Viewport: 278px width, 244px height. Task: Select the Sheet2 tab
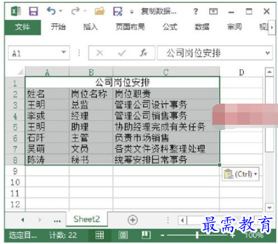pyautogui.click(x=87, y=219)
